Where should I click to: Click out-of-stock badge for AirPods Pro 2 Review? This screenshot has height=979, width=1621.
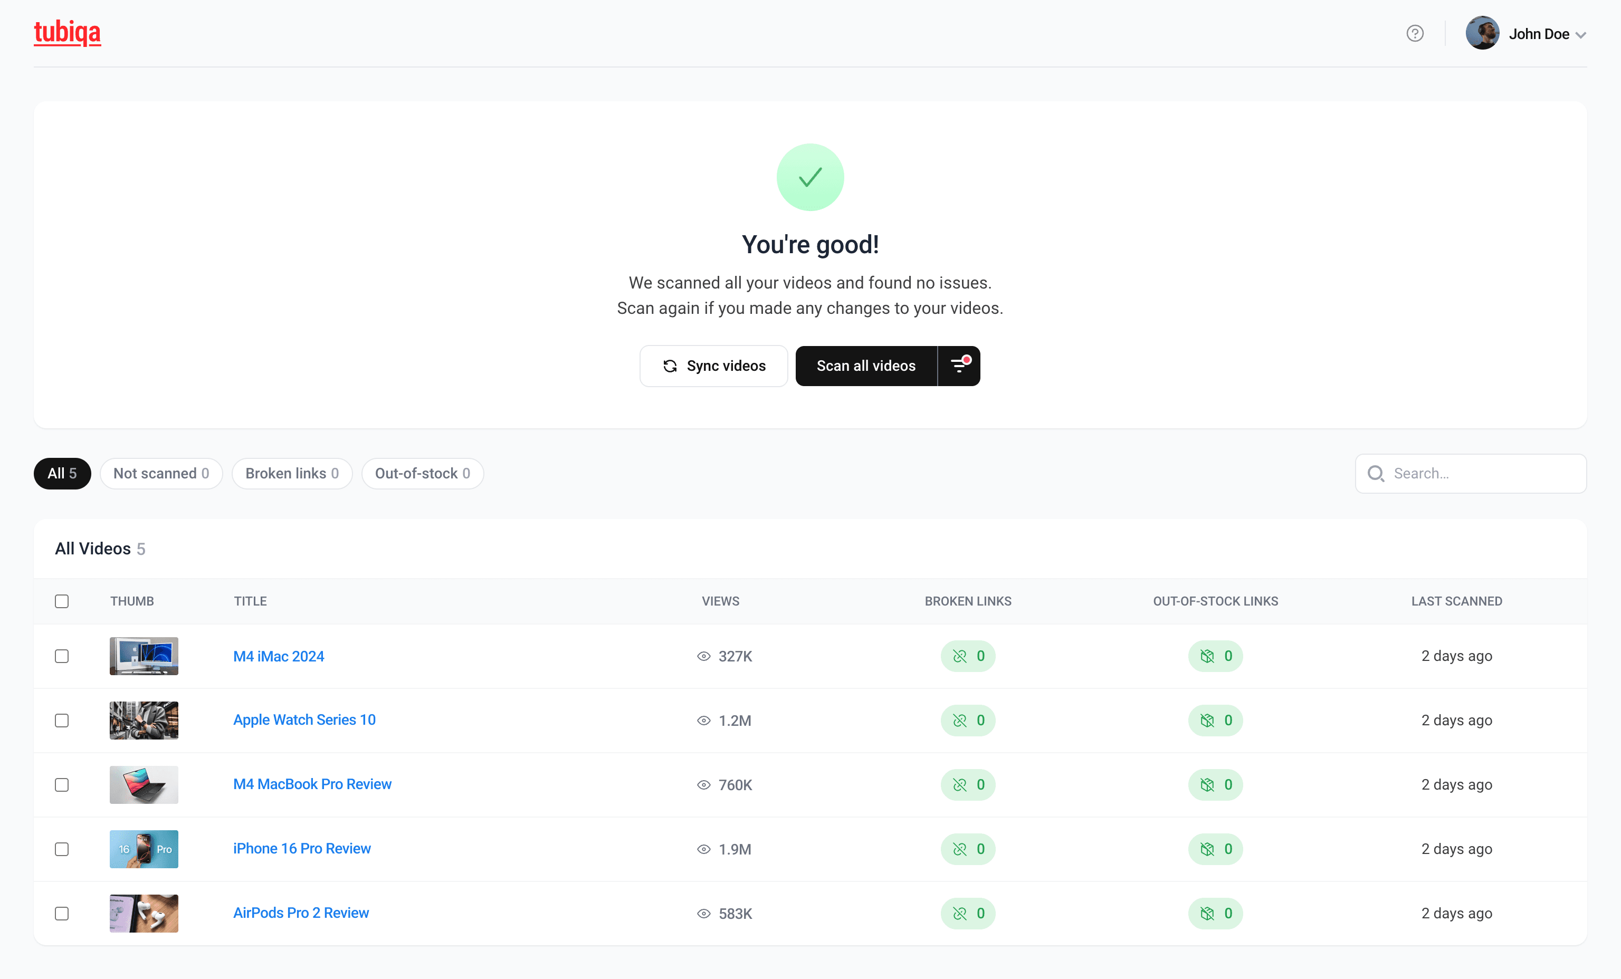pyautogui.click(x=1216, y=914)
